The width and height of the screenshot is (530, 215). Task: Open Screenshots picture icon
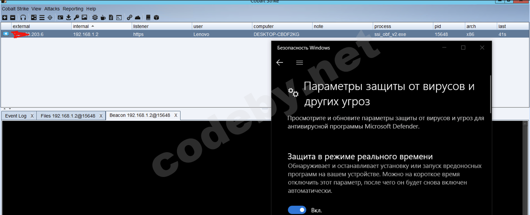point(85,17)
